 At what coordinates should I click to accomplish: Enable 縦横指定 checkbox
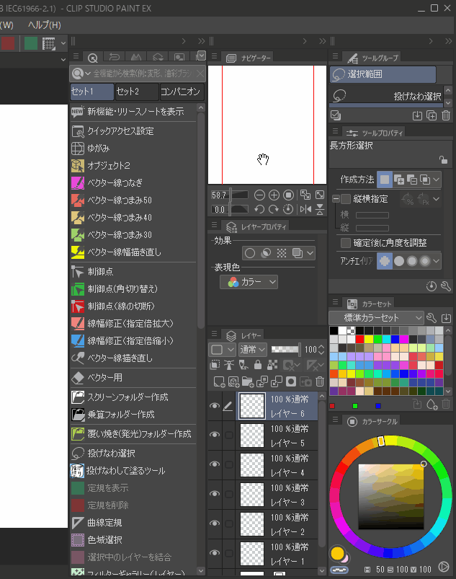346,199
